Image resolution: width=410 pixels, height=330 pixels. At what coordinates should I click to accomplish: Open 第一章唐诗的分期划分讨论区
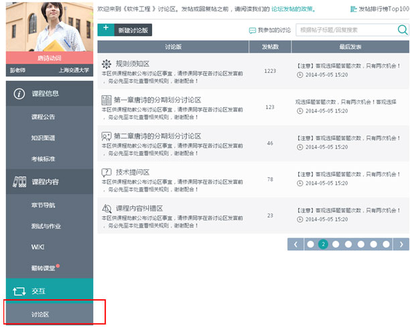tap(157, 100)
